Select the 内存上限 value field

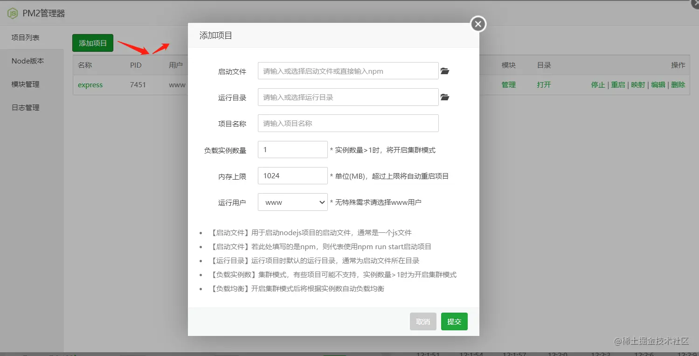coord(292,175)
